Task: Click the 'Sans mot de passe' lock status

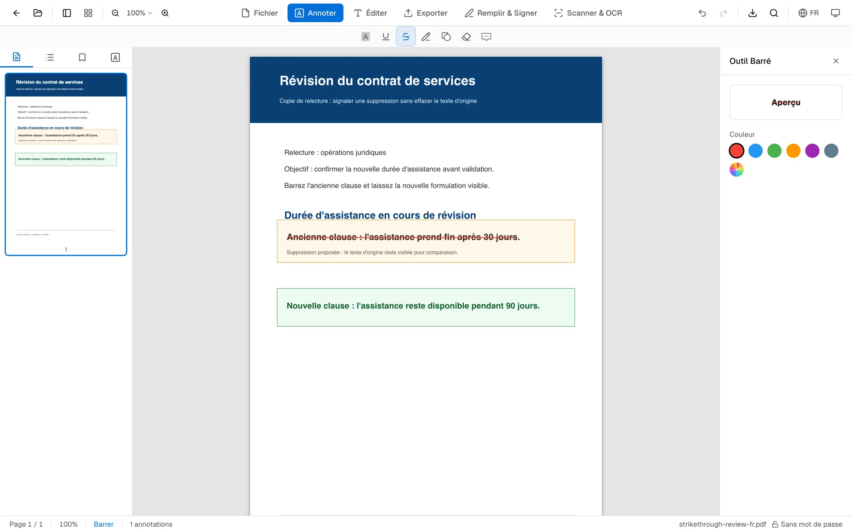Action: pyautogui.click(x=807, y=524)
